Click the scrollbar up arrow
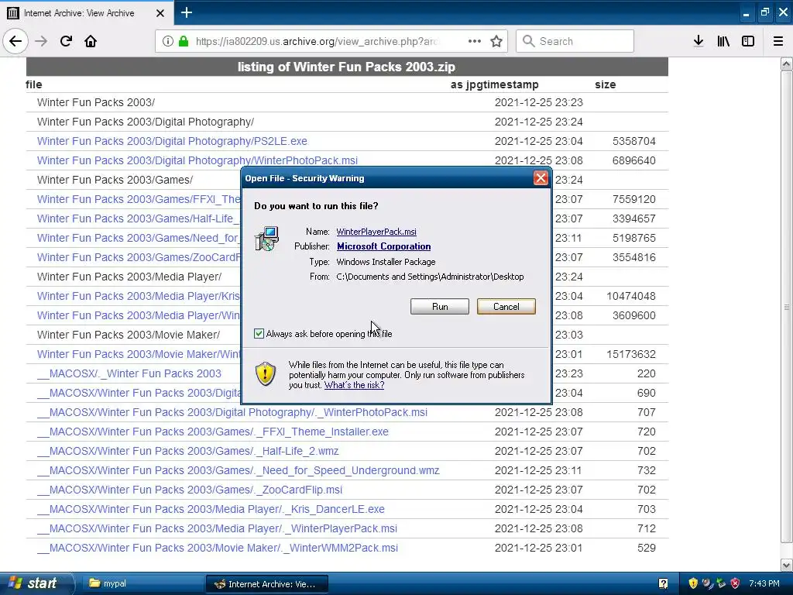This screenshot has height=595, width=793. [787, 64]
